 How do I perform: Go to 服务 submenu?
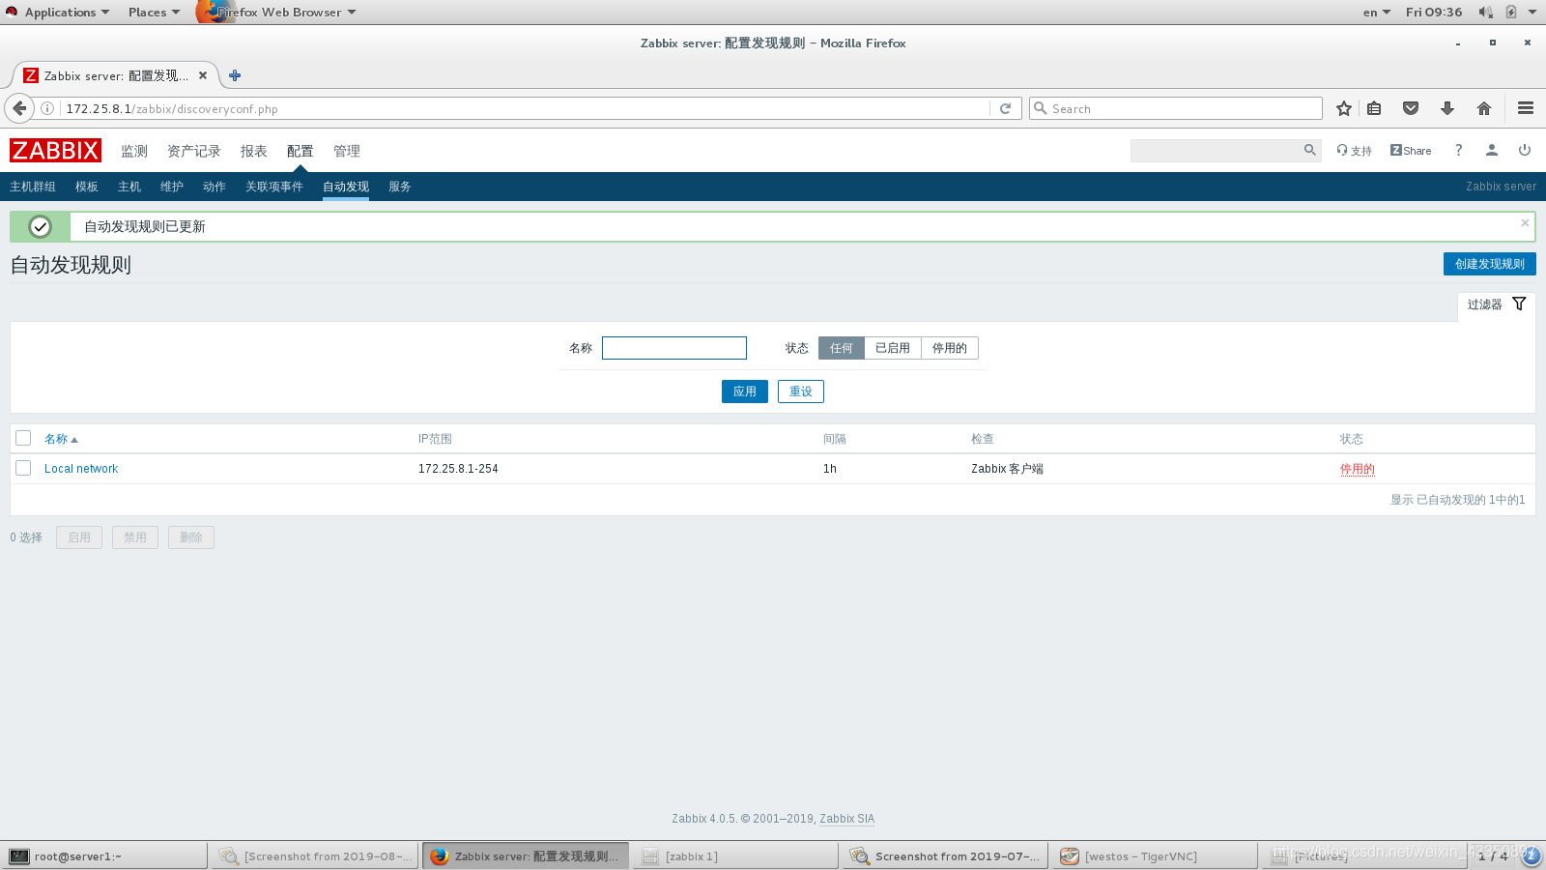point(400,187)
